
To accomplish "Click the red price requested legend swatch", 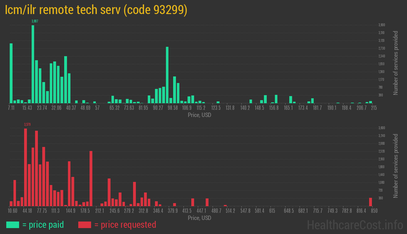I will point(85,225).
